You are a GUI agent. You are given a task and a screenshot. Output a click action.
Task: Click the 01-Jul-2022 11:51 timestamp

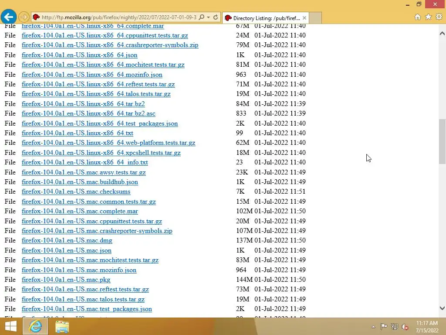tap(280, 192)
